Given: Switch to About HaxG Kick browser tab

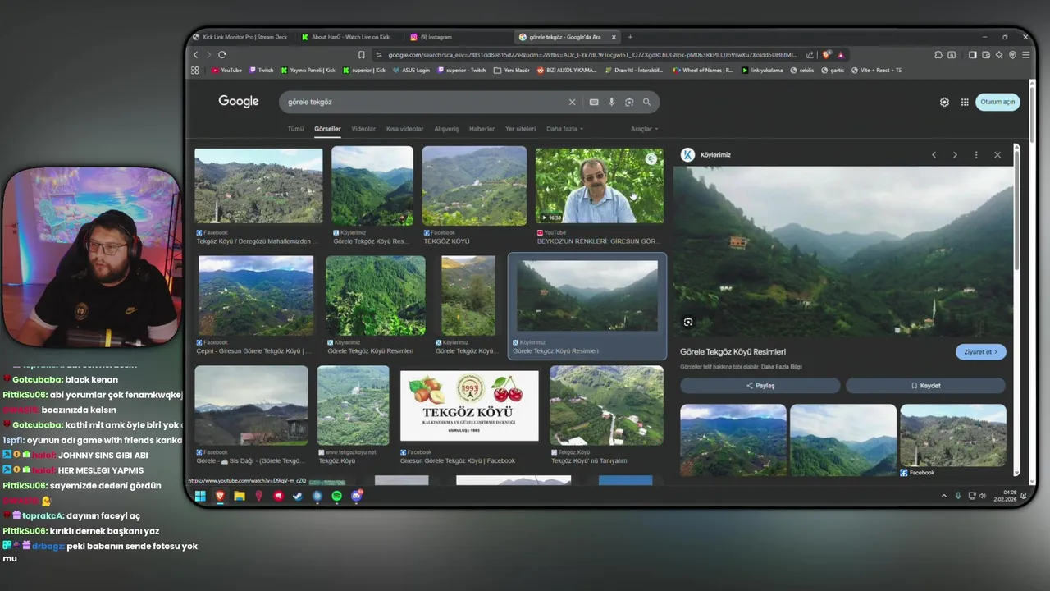Looking at the screenshot, I should [349, 37].
